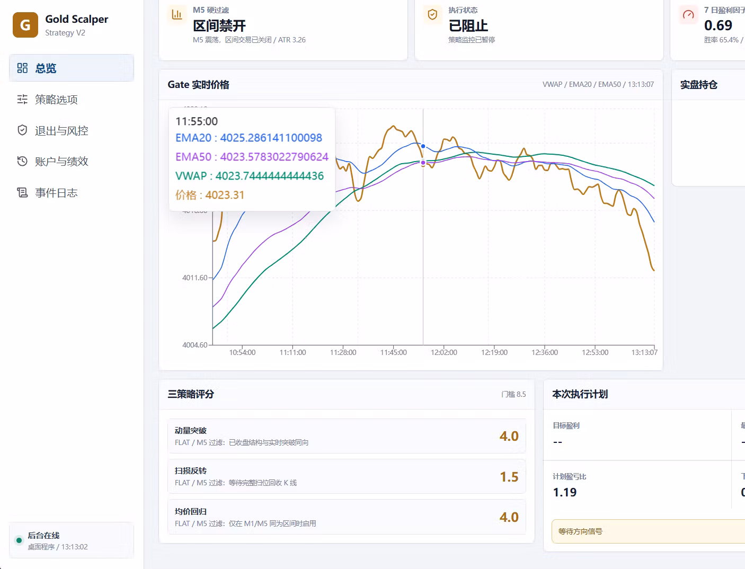
Task: Click the 11:45:00 x-axis label
Action: 394,352
